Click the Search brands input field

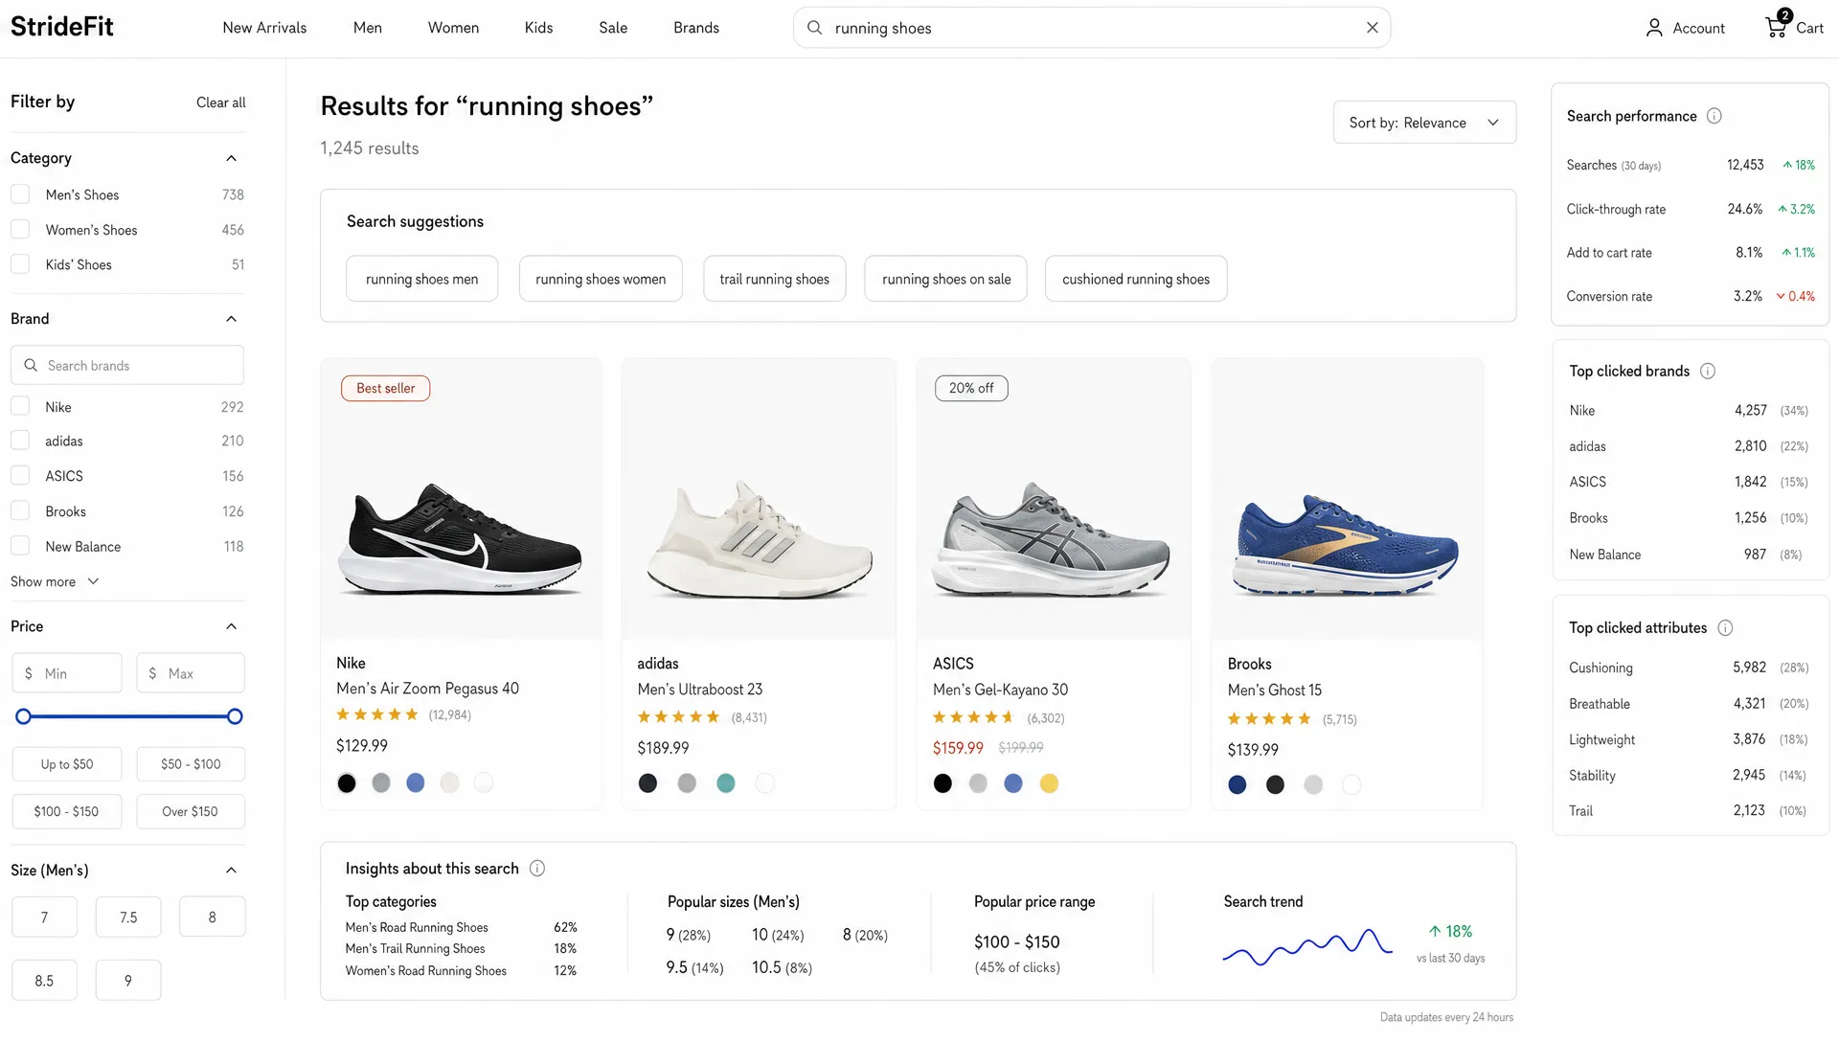[127, 366]
